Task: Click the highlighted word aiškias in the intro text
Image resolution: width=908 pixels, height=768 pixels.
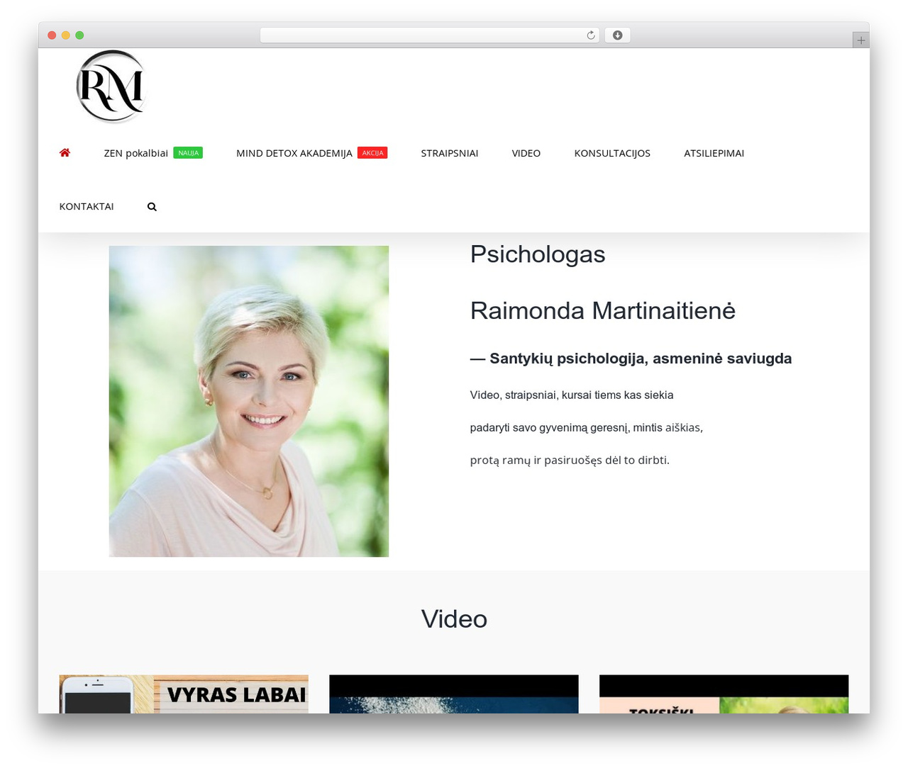Action: click(682, 427)
